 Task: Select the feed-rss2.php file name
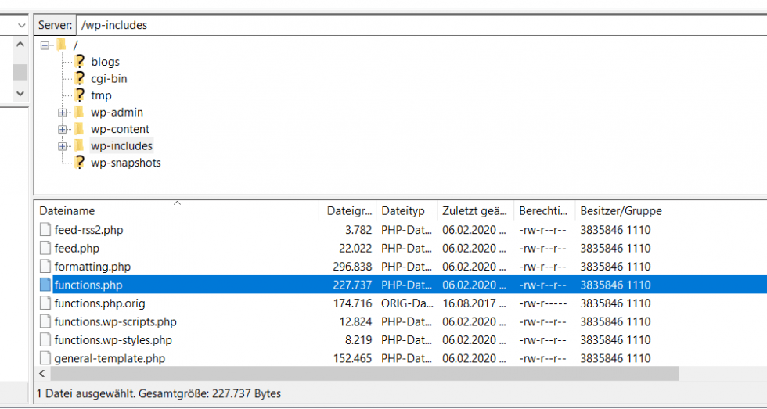click(88, 230)
